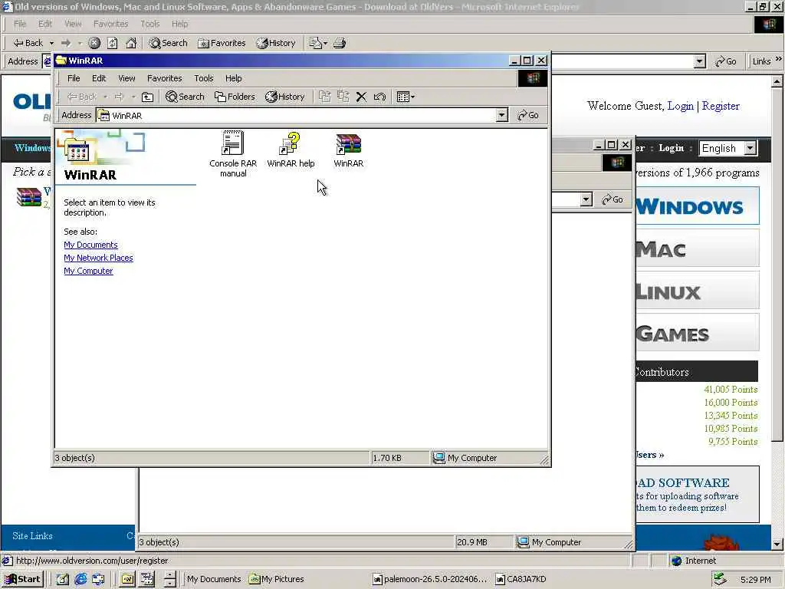This screenshot has height=589, width=785.
Task: Open English language dropdown on webpage
Action: coord(728,148)
